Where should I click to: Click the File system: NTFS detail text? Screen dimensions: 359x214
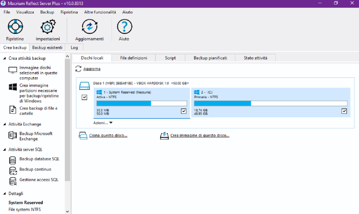pyautogui.click(x=24, y=209)
